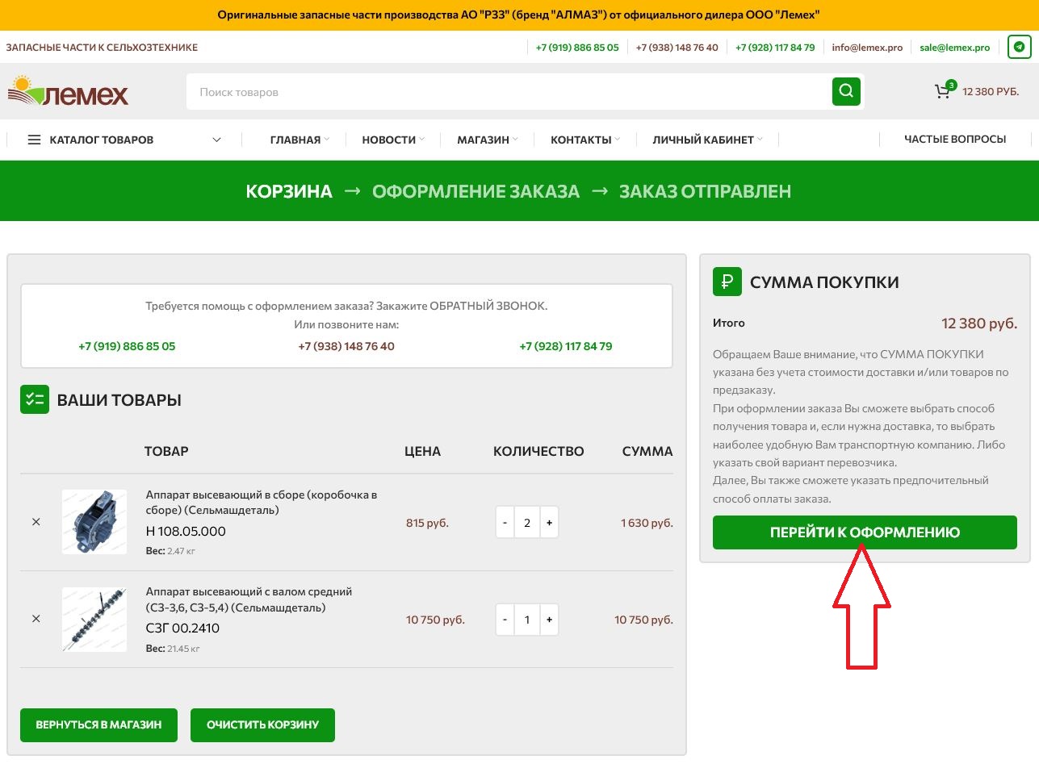This screenshot has height=764, width=1039.
Task: Open the shopping cart icon in header
Action: [x=941, y=91]
